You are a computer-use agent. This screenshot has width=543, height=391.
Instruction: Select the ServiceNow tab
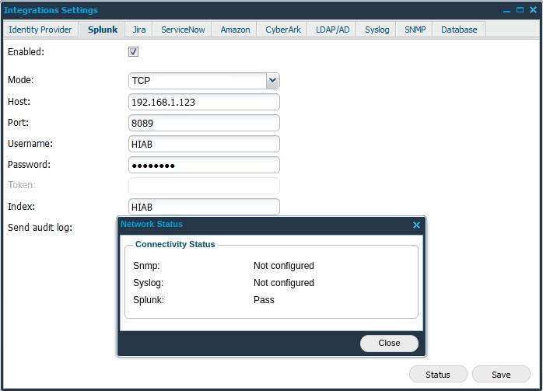pos(183,30)
